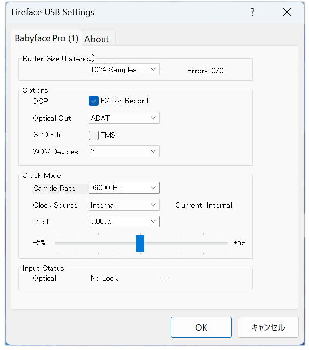The width and height of the screenshot is (309, 350).
Task: Click the Clock Source label
Action: coord(55,205)
